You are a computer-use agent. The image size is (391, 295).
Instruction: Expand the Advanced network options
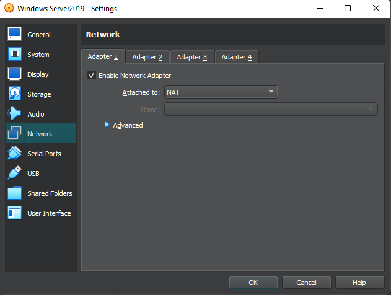107,125
